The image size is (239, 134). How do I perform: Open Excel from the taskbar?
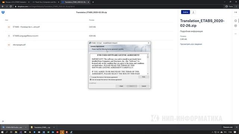(x=48, y=132)
